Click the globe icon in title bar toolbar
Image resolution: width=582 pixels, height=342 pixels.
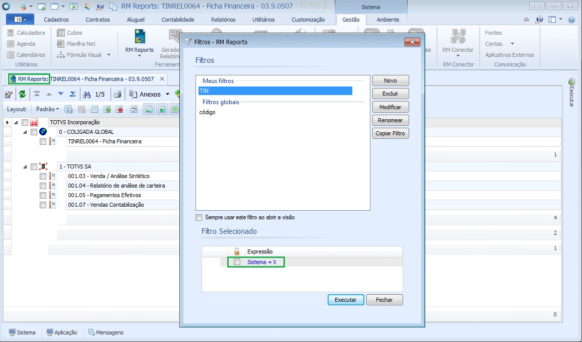pyautogui.click(x=100, y=7)
